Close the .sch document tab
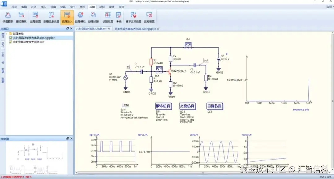This screenshot has width=334, height=179. pyautogui.click(x=109, y=28)
